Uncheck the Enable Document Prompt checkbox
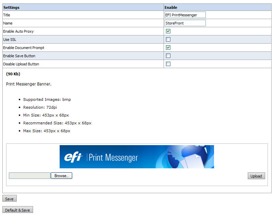This screenshot has width=274, height=216. tap(168, 48)
